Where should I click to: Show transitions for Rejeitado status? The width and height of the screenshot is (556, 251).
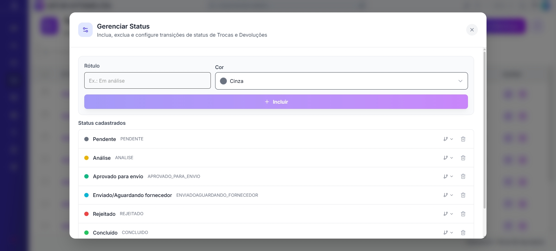click(x=448, y=214)
